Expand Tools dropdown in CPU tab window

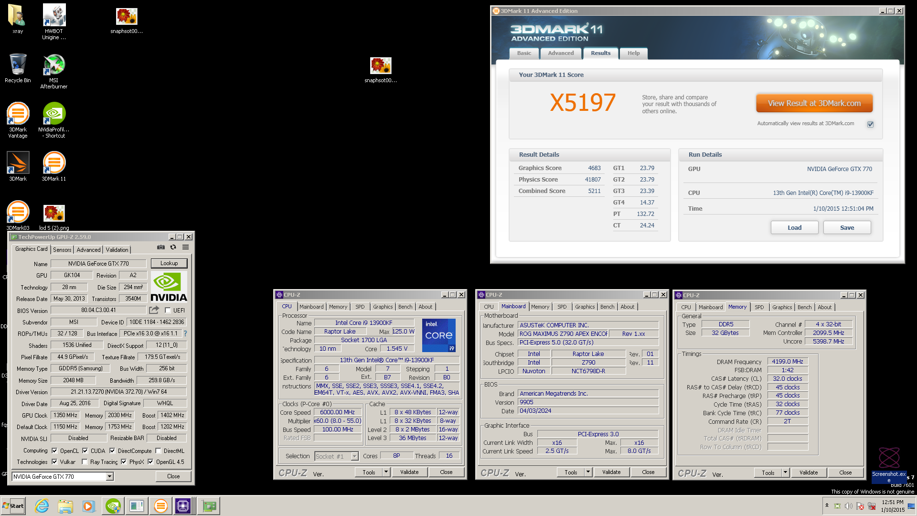[386, 472]
